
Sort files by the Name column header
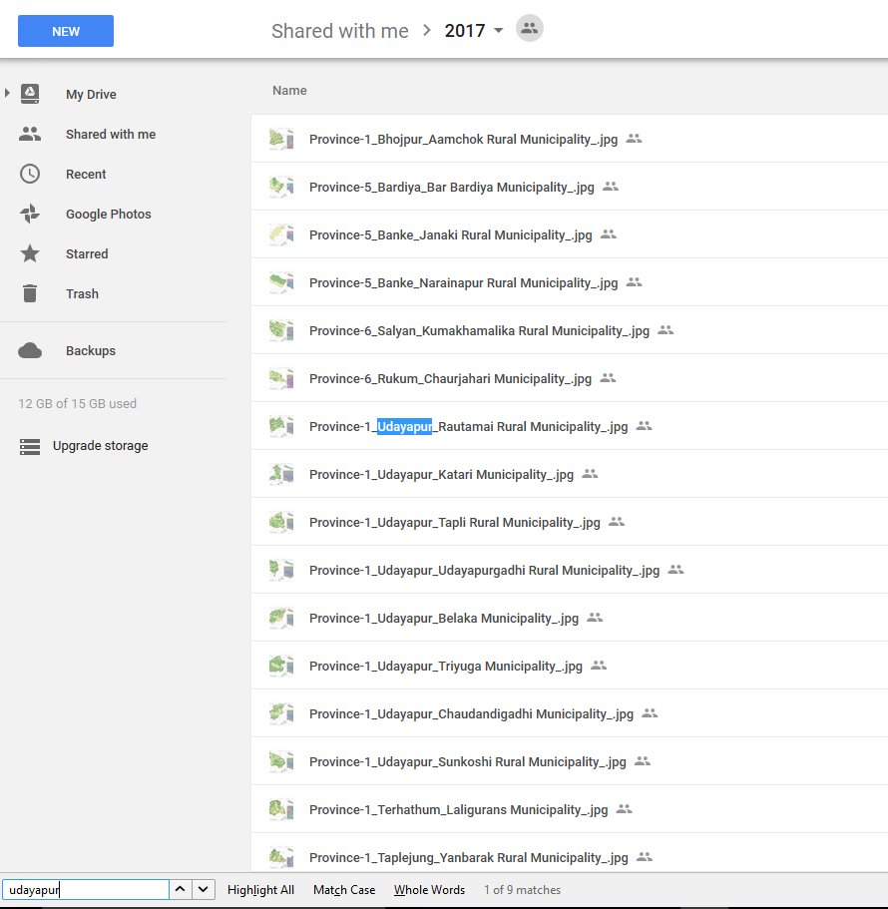click(289, 91)
